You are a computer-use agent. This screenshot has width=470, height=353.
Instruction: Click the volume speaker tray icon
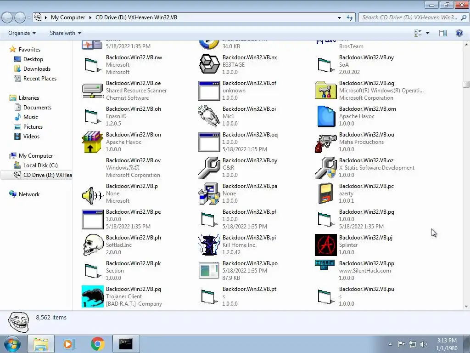coord(424,344)
